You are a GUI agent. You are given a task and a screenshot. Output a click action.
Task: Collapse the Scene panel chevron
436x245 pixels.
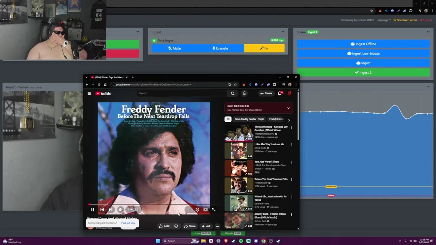[428, 32]
